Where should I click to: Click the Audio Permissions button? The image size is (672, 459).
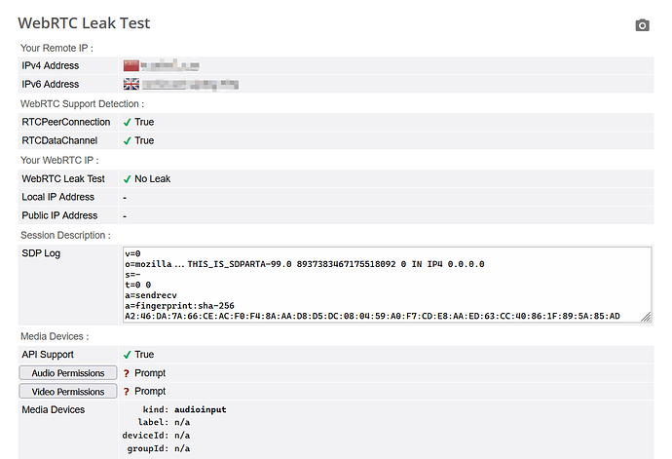point(68,373)
